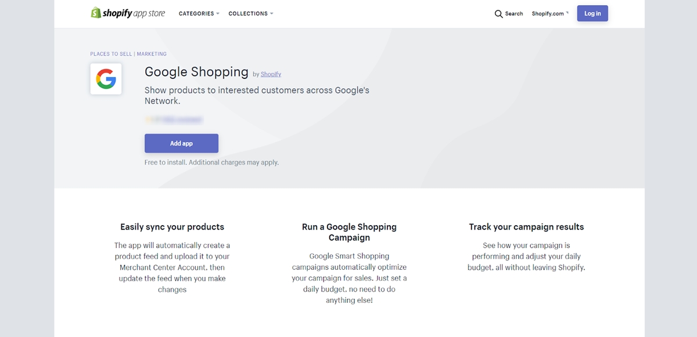Image resolution: width=697 pixels, height=337 pixels.
Task: Add the Google Shopping app
Action: (181, 143)
